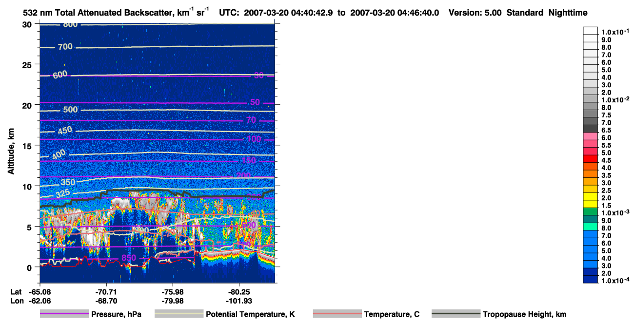The height and width of the screenshot is (325, 634).
Task: Click the yellow colorbar swatch above the '1.5' label
Action: (x=590, y=204)
